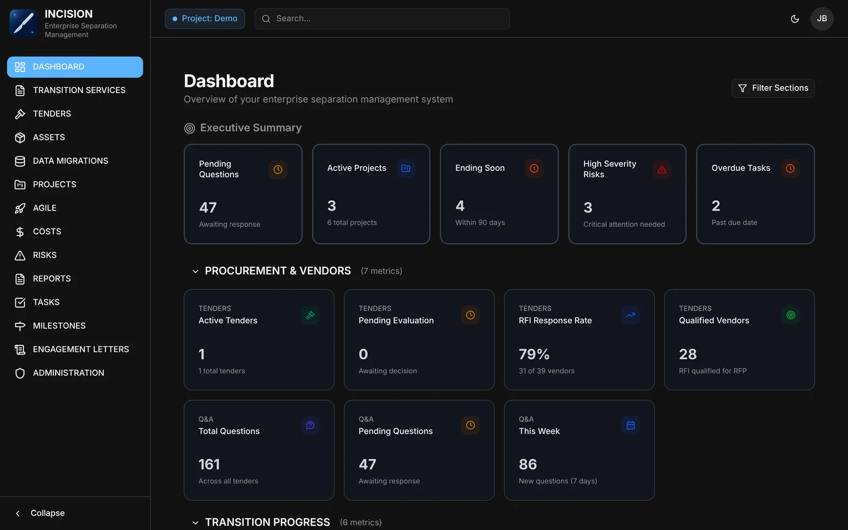Click the Tasks checkbox icon in sidebar
Screen dimensions: 848x530
pos(20,303)
